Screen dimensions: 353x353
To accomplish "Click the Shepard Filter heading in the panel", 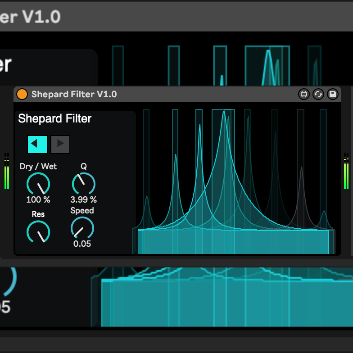I will [x=54, y=119].
